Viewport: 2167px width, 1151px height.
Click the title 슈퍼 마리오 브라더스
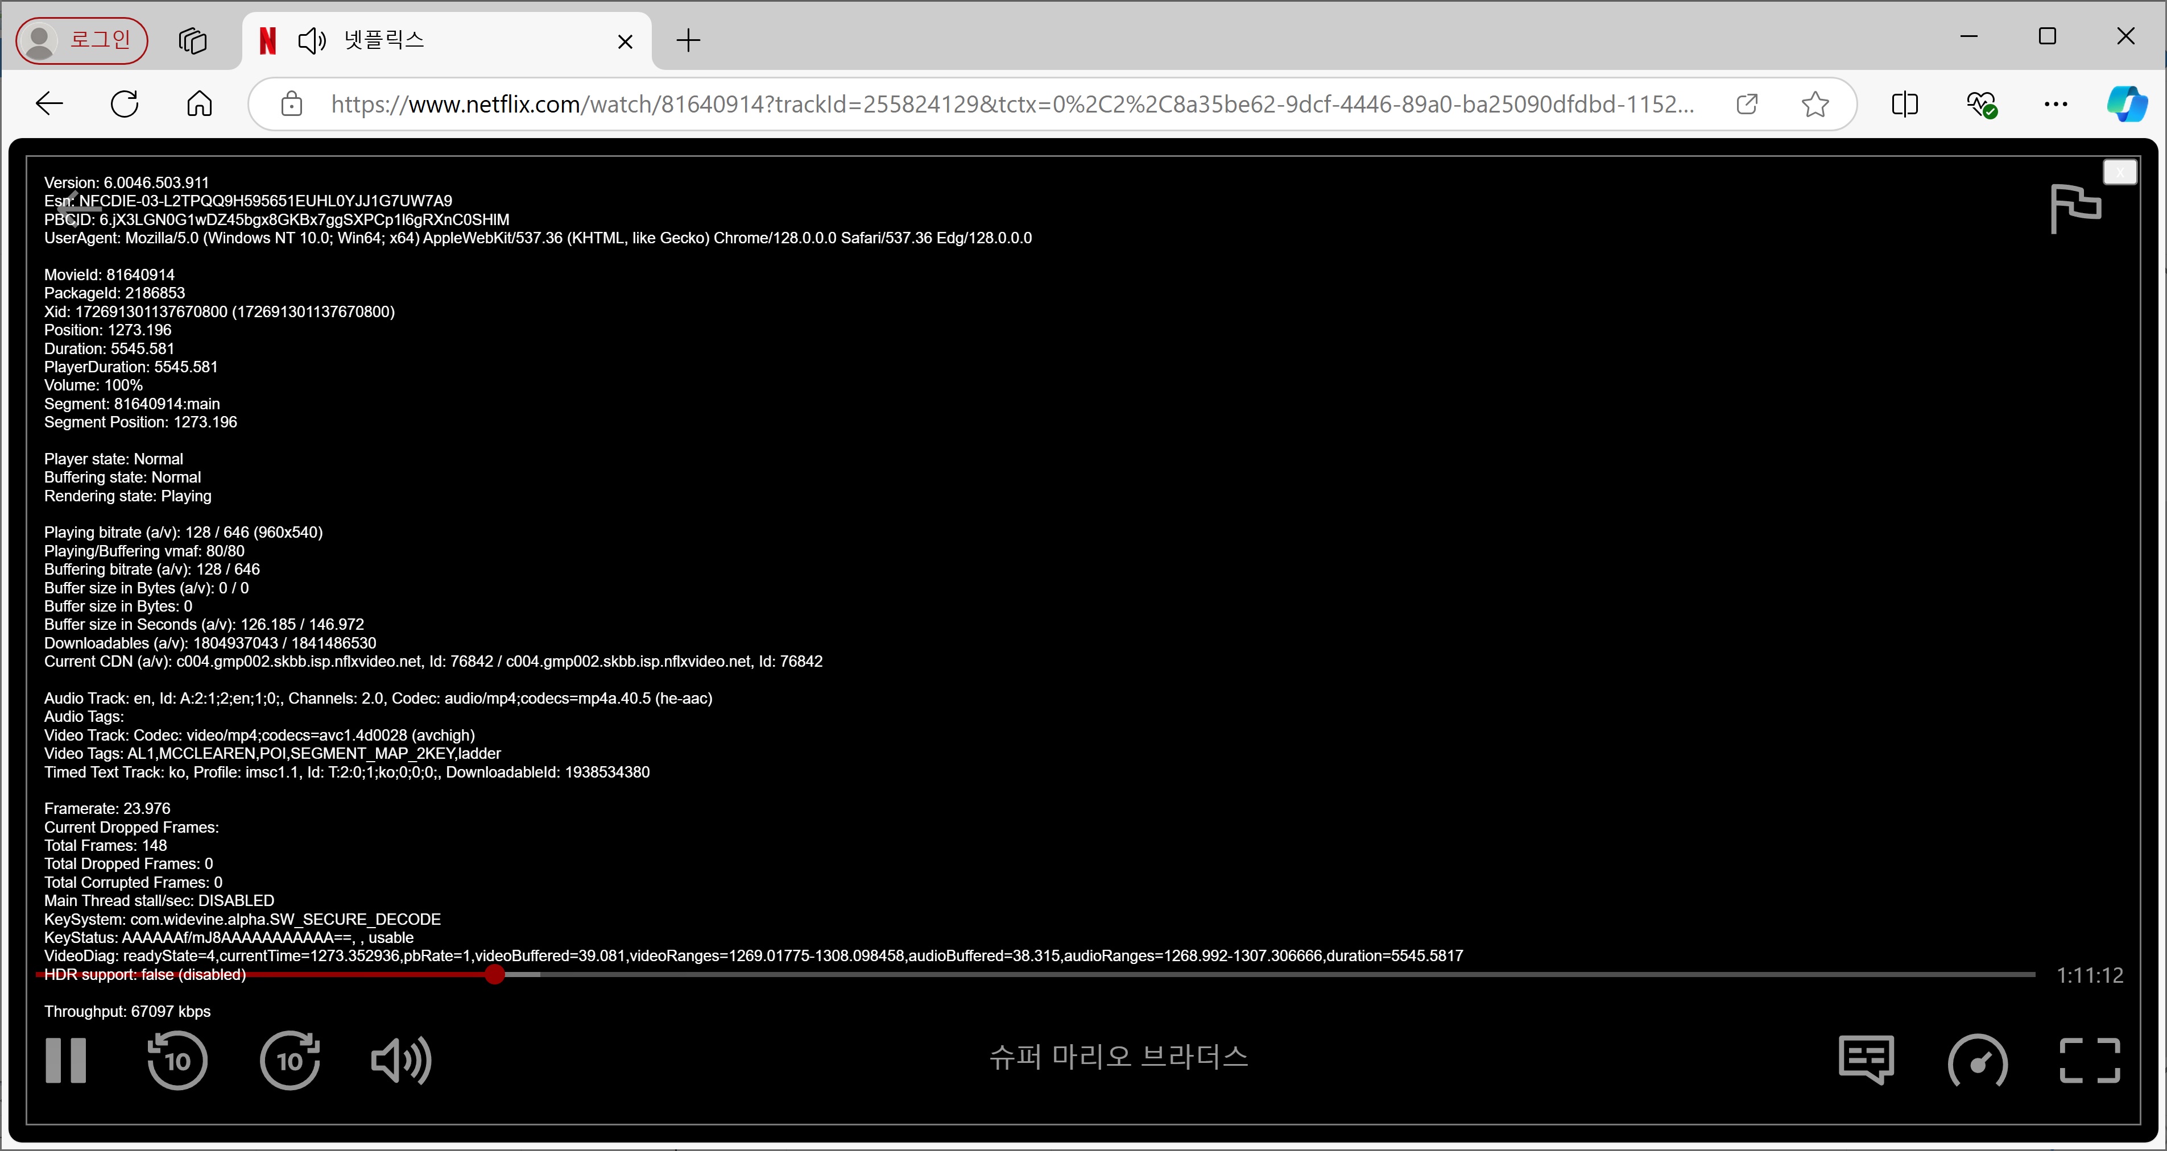(x=1119, y=1057)
